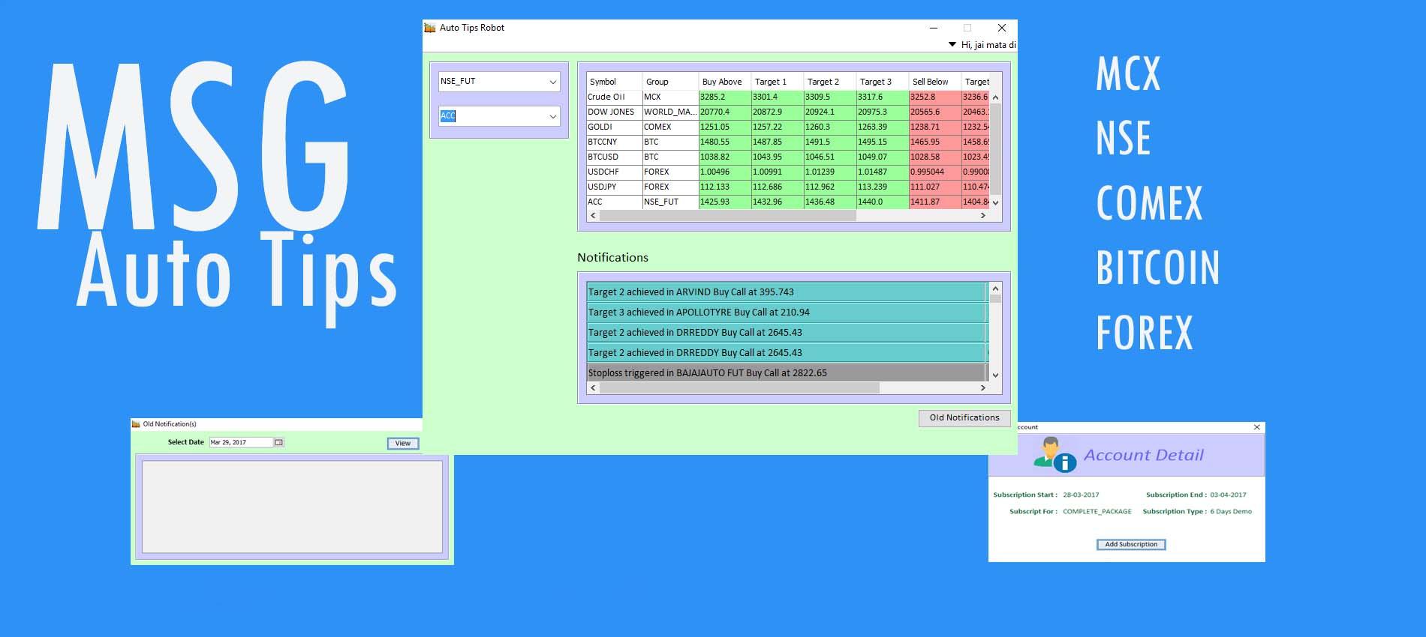Click ACC Buy Above value 1425.93

[x=725, y=202]
